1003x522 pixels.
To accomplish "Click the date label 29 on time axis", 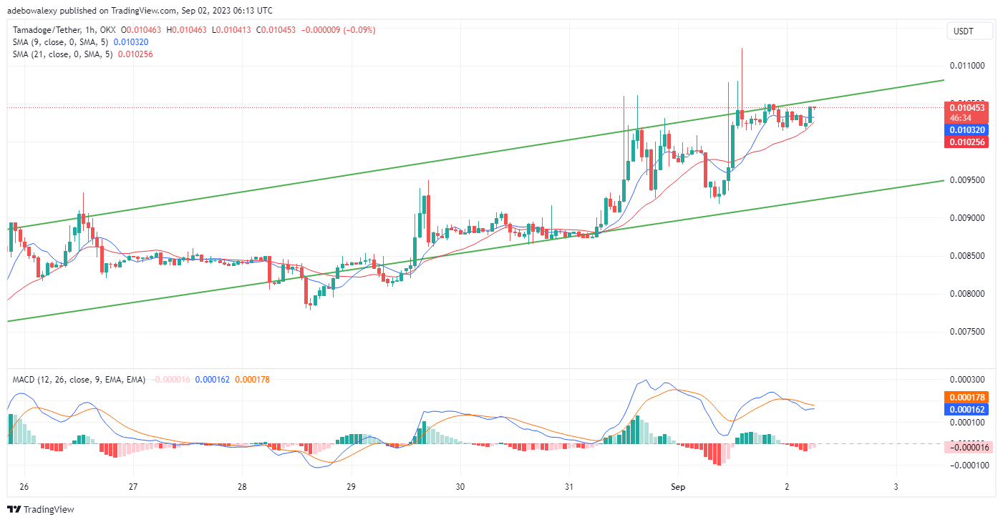I will point(351,487).
